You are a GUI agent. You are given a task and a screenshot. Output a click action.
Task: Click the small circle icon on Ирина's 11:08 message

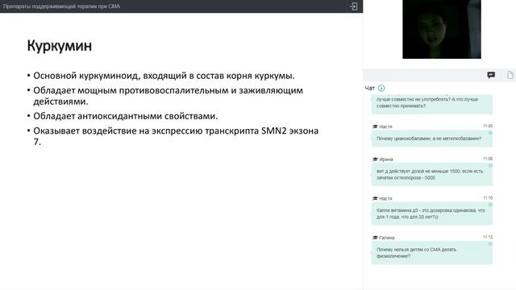490,165
